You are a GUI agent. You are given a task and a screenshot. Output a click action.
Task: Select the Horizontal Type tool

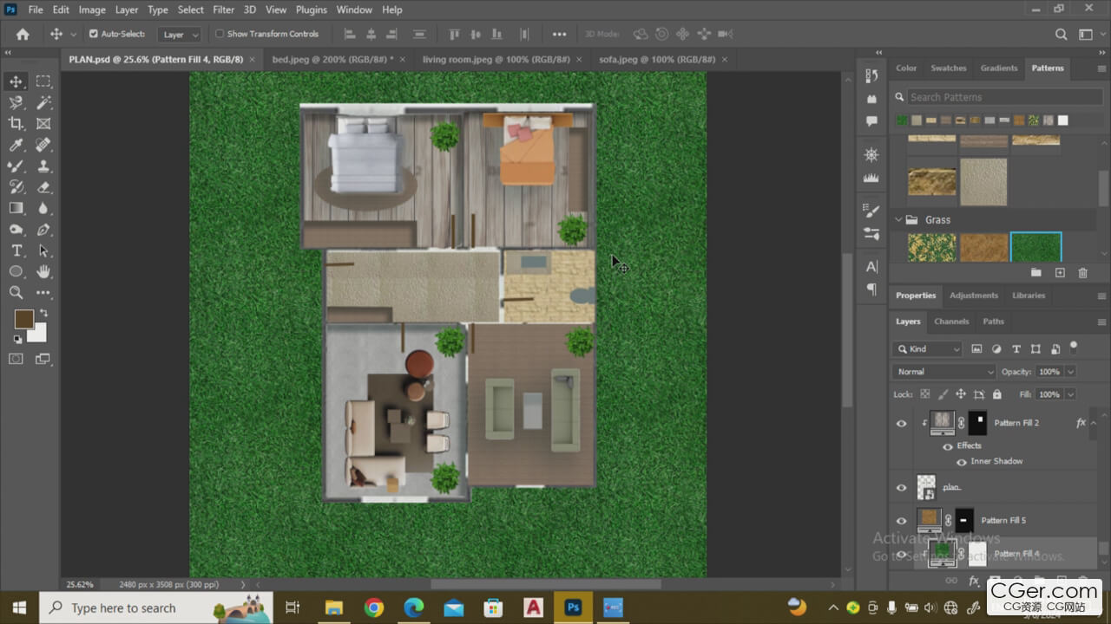[16, 251]
